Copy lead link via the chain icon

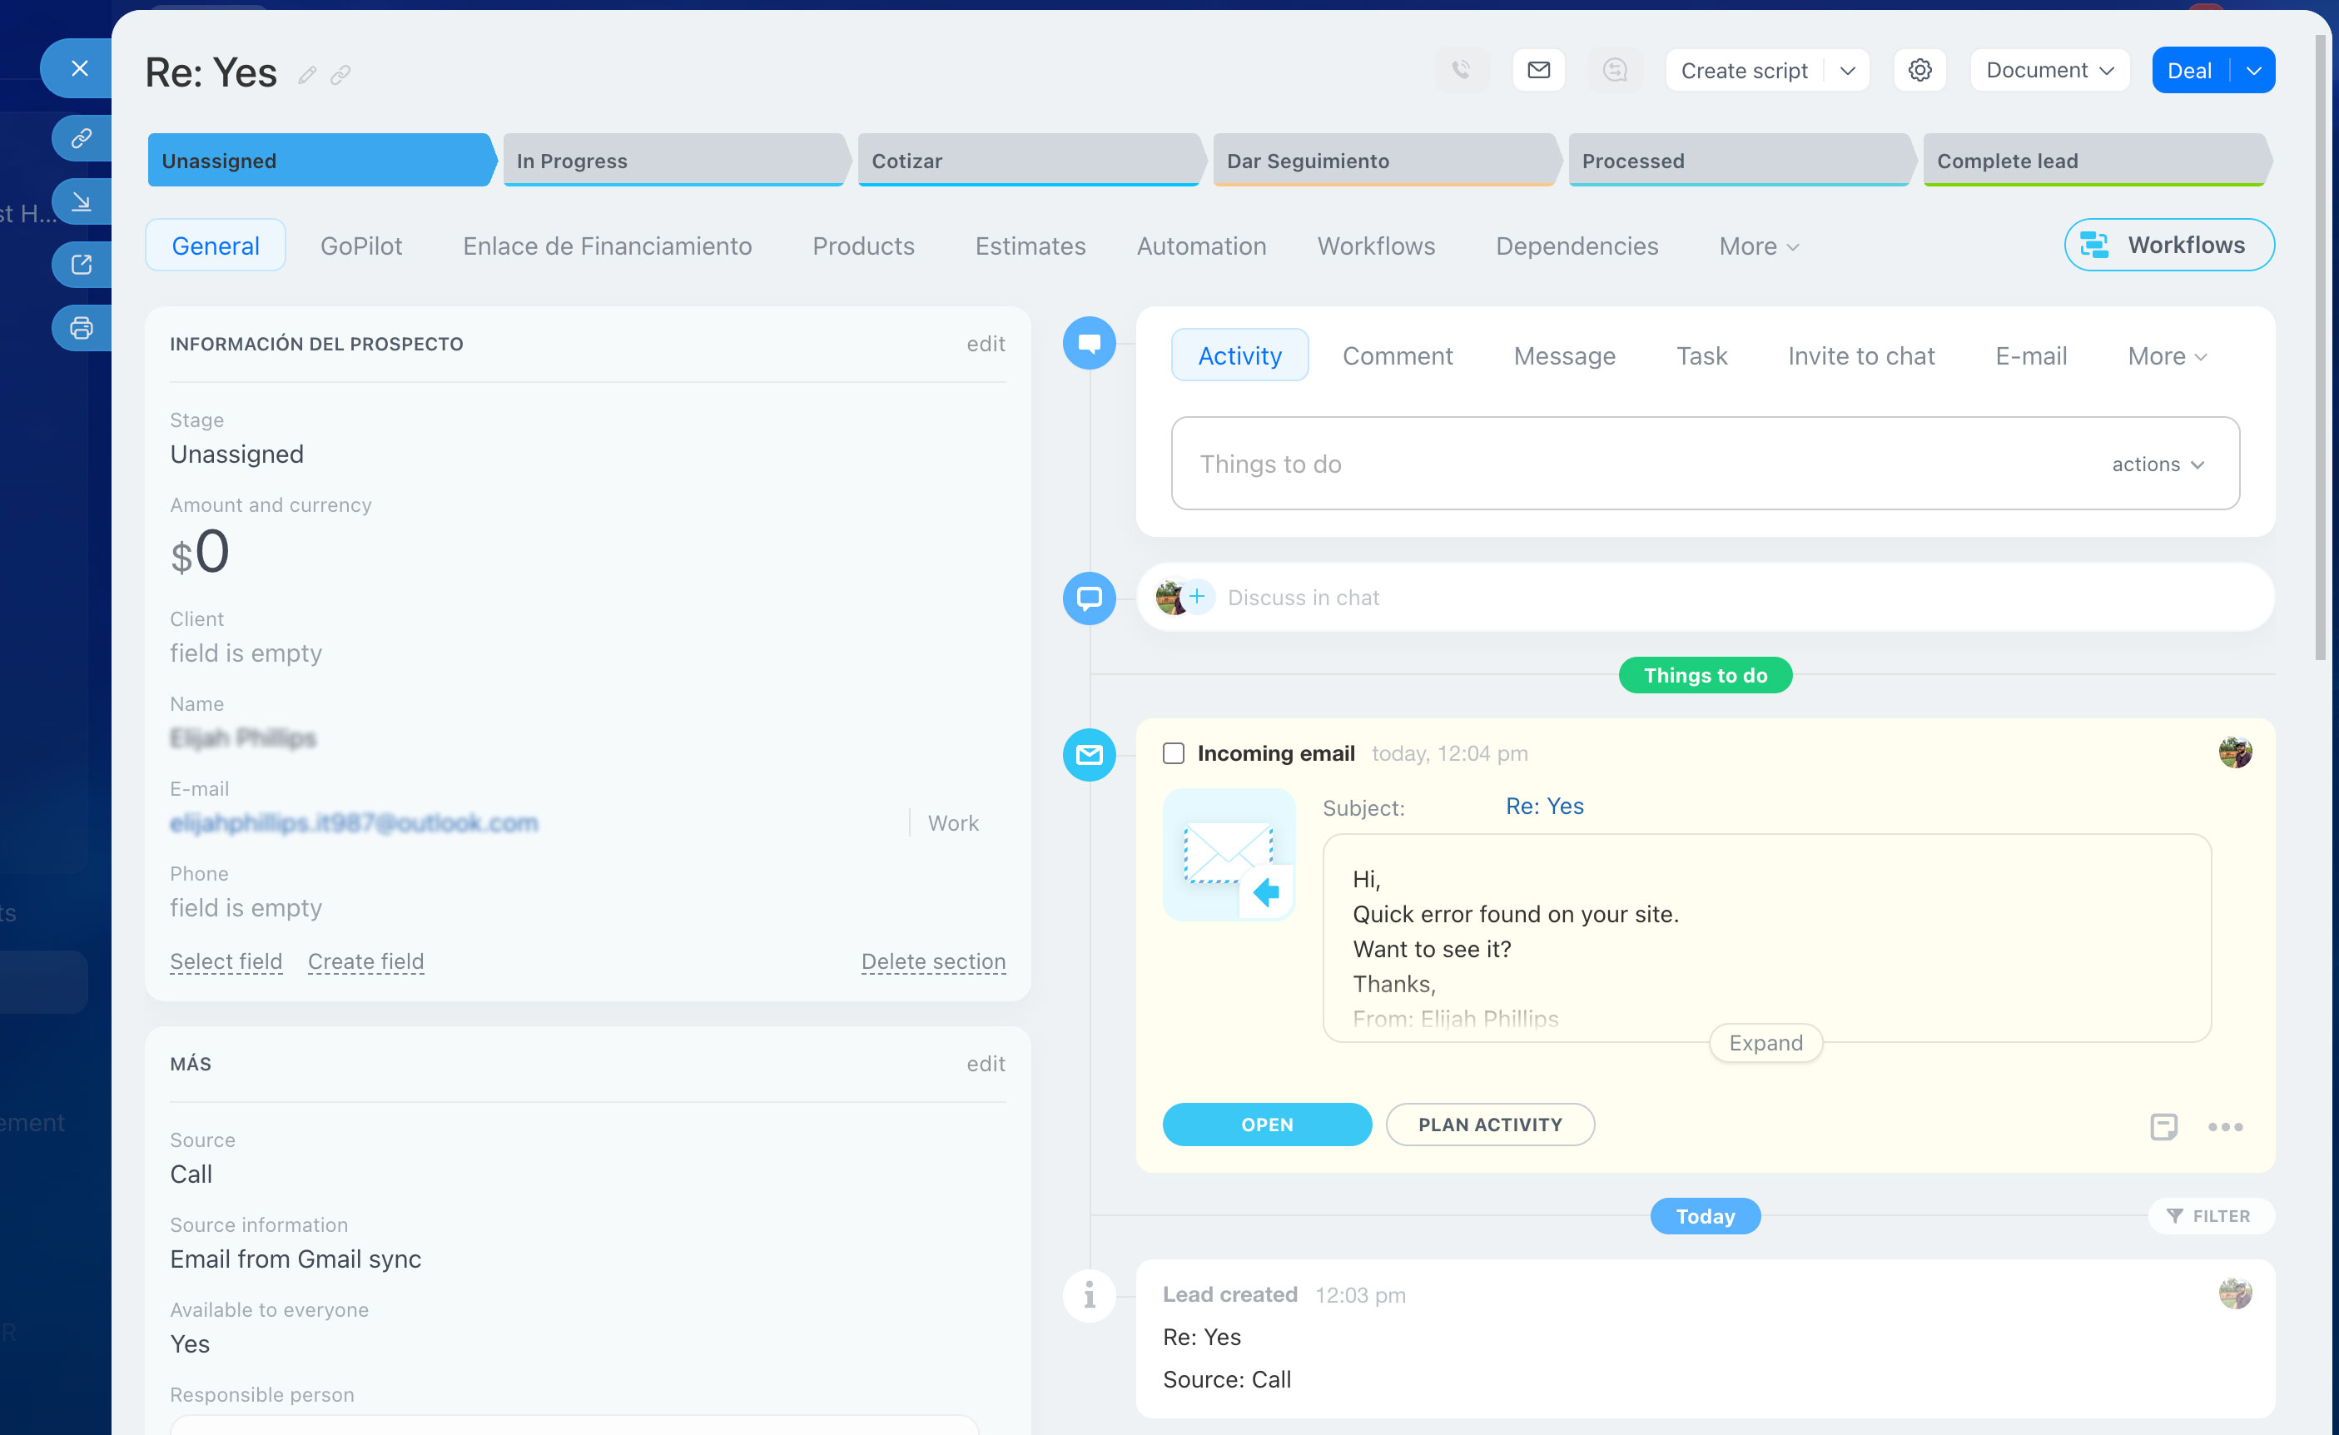click(340, 75)
